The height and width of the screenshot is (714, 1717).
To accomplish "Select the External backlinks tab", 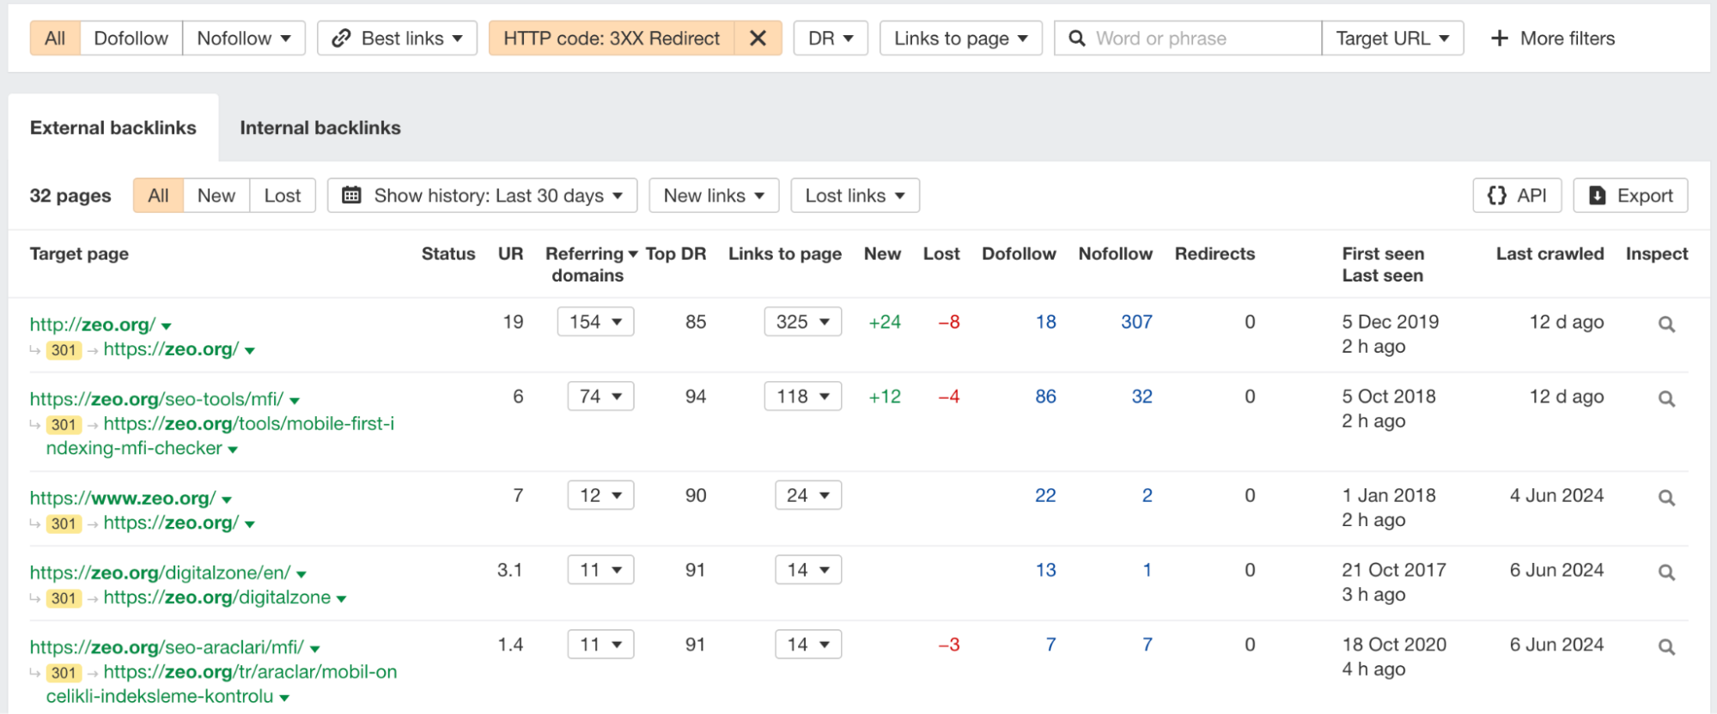I will point(113,128).
